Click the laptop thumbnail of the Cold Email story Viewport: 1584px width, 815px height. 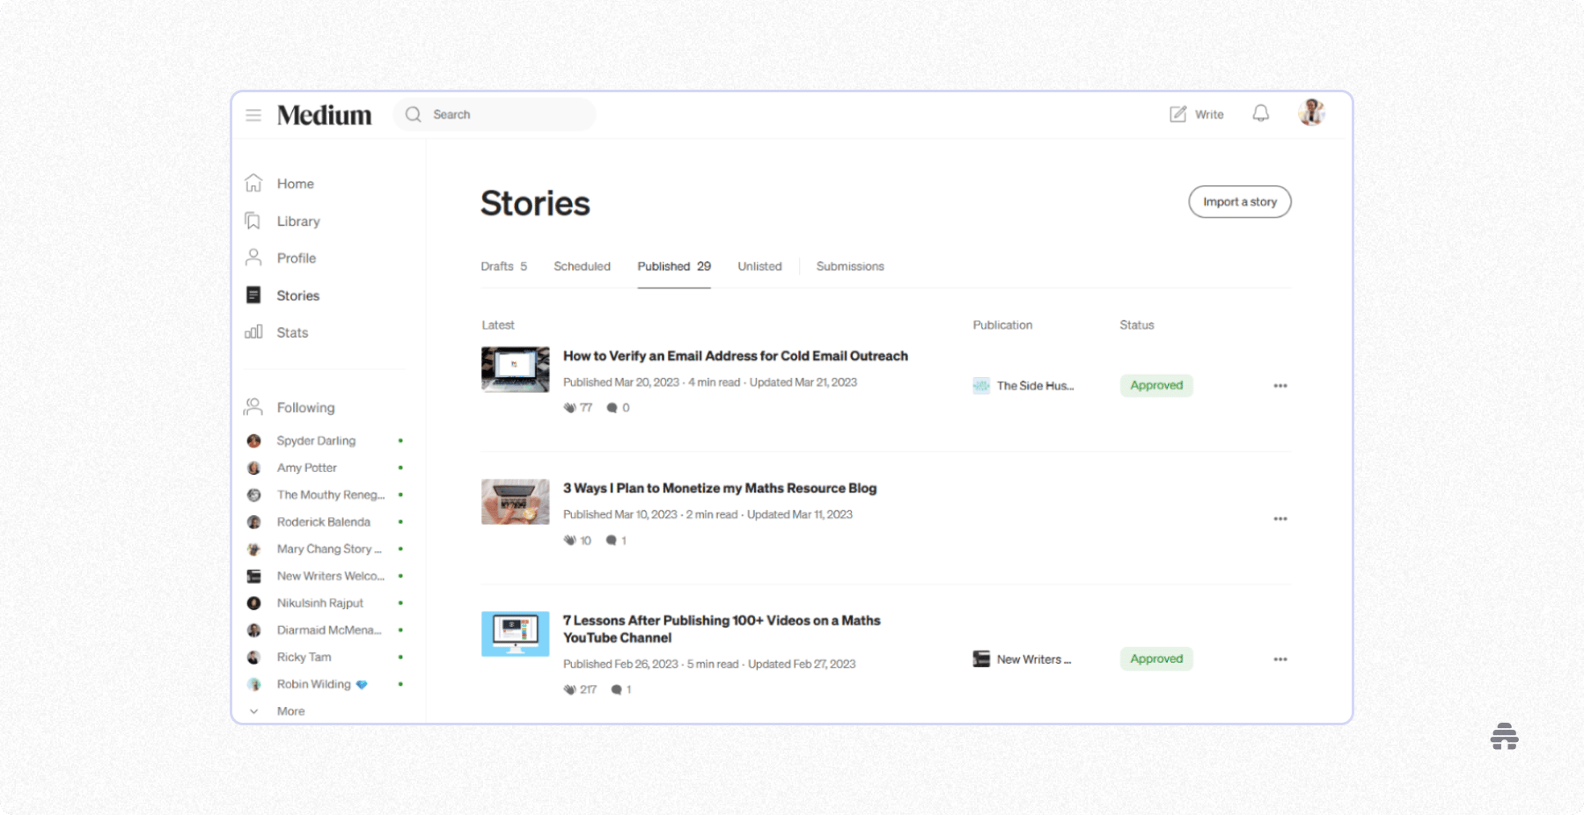pyautogui.click(x=515, y=369)
